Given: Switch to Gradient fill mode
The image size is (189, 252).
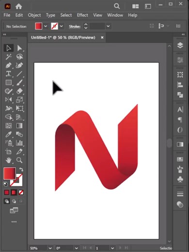Looking at the screenshot, I should click(x=14, y=192).
